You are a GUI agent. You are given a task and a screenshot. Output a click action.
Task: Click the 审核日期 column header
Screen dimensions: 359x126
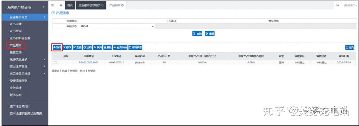[344, 56]
